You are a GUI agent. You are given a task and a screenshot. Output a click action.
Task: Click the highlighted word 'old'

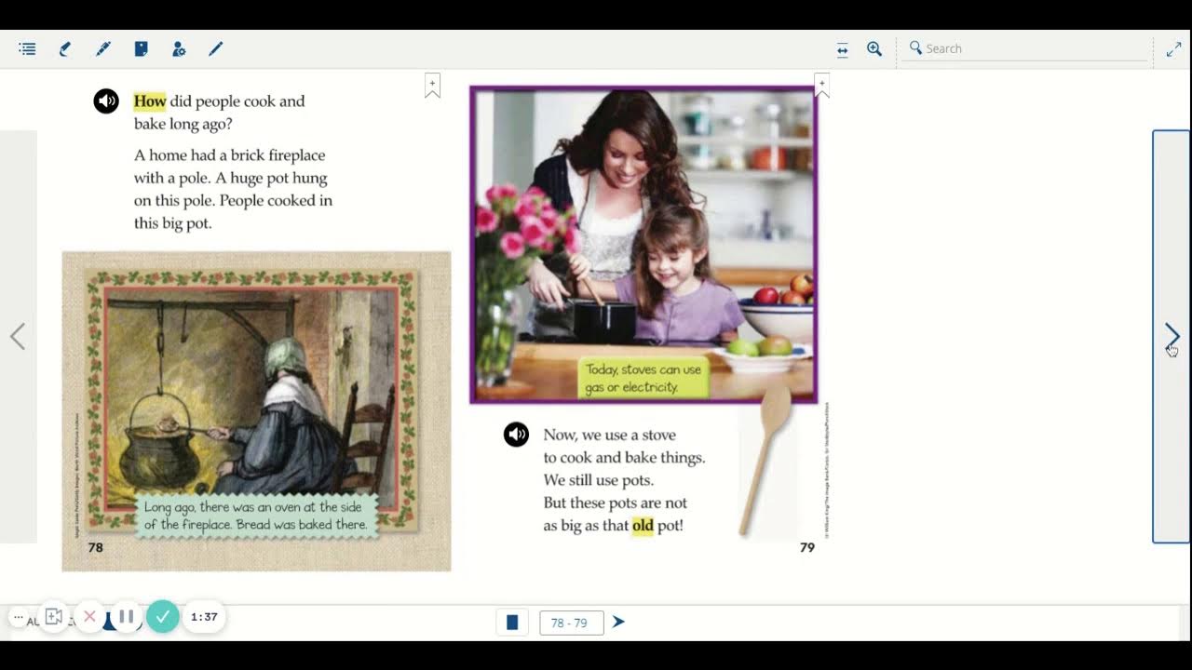point(643,526)
